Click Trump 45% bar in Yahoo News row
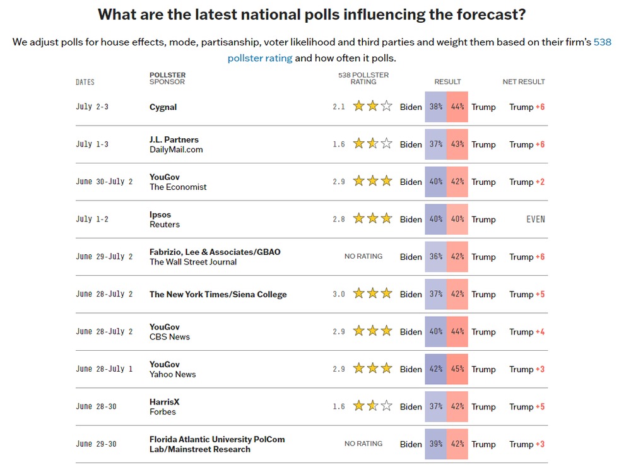This screenshot has height=465, width=631. click(x=457, y=369)
